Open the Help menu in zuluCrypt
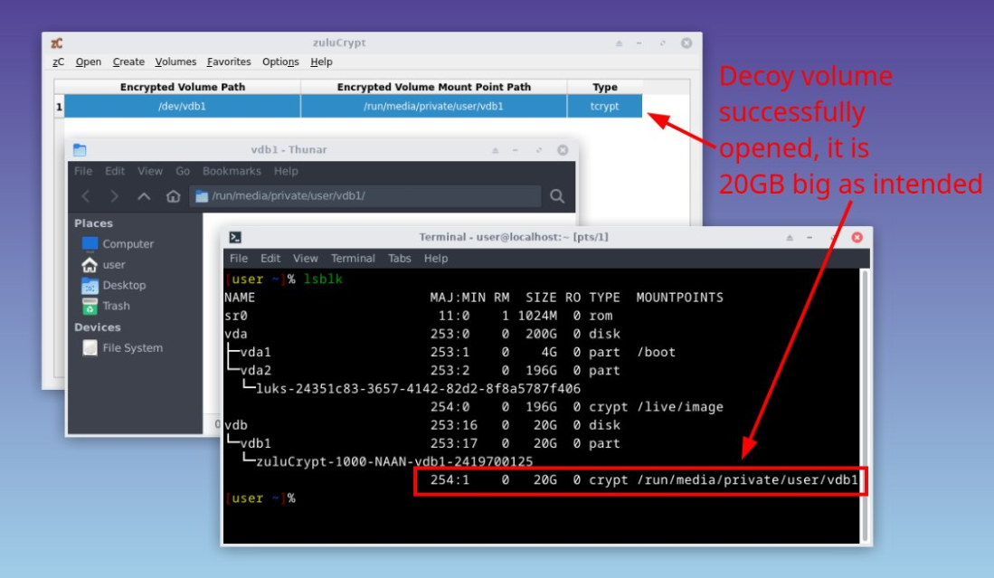The image size is (994, 578). [321, 62]
